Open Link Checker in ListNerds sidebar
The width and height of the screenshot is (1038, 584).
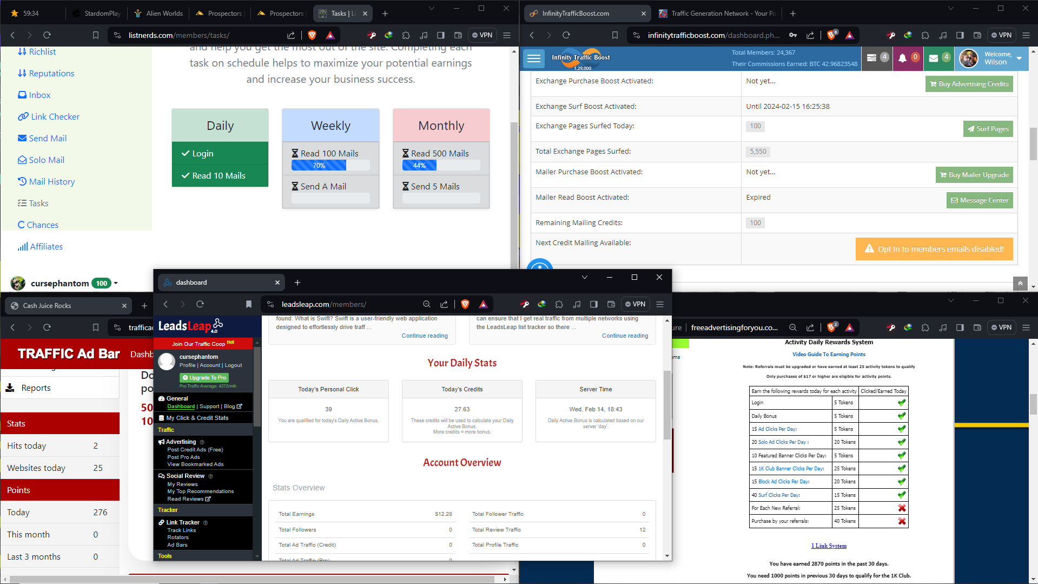pos(49,117)
